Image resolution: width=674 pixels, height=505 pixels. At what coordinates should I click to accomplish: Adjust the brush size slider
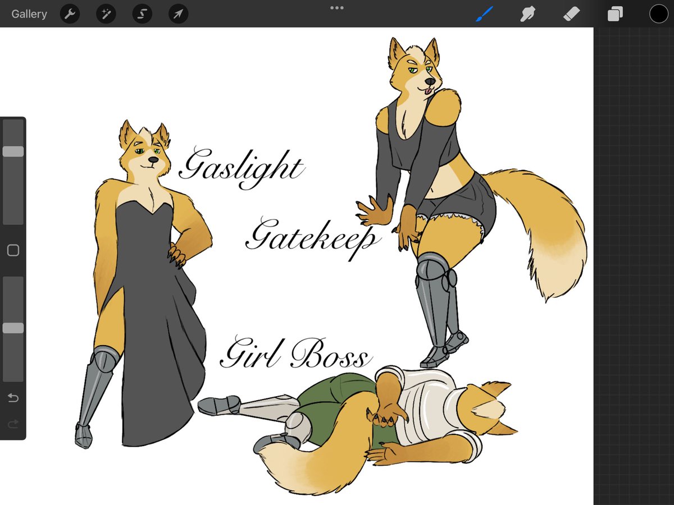pyautogui.click(x=13, y=150)
